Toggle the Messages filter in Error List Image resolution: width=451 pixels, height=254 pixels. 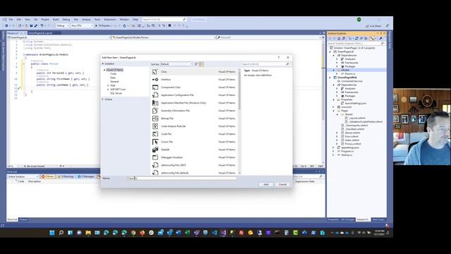(x=86, y=176)
